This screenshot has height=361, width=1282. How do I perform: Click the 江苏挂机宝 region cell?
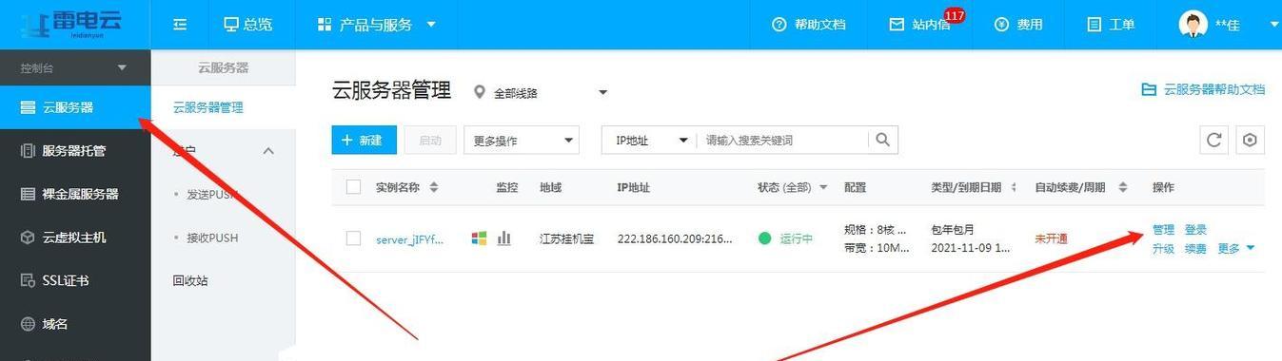click(566, 238)
